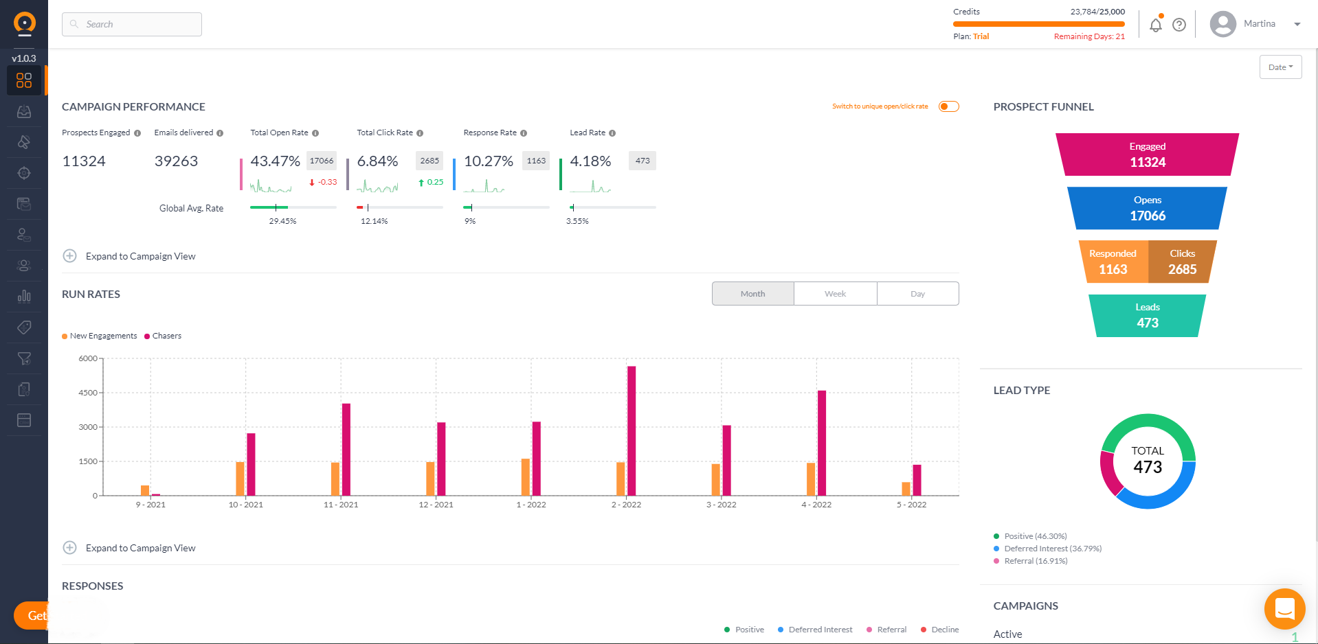This screenshot has width=1318, height=644.
Task: Open the chat support bubble
Action: click(1284, 609)
